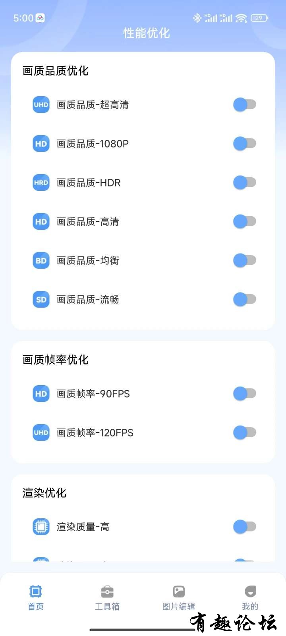Tap the 画质帧率-90FPS label
The height and width of the screenshot is (636, 286).
[93, 394]
